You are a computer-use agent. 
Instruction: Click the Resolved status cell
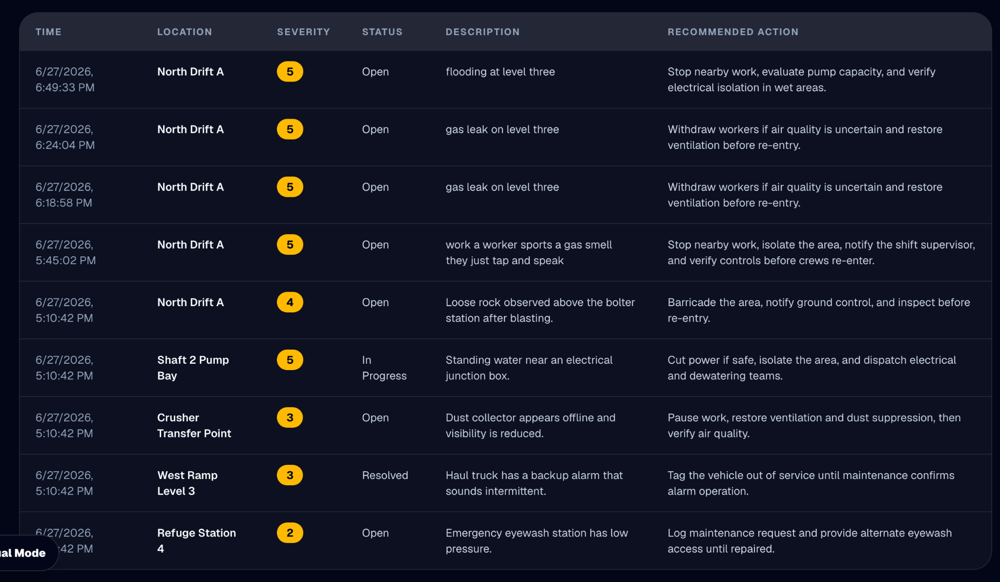pyautogui.click(x=385, y=475)
